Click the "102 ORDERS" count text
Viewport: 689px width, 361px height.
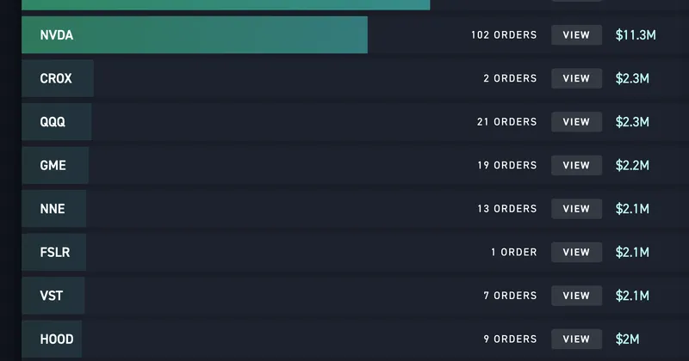pyautogui.click(x=504, y=35)
